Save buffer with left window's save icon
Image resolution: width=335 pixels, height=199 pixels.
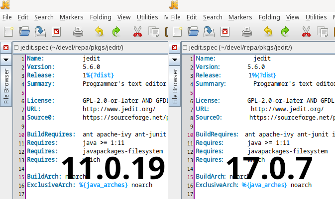(40, 32)
